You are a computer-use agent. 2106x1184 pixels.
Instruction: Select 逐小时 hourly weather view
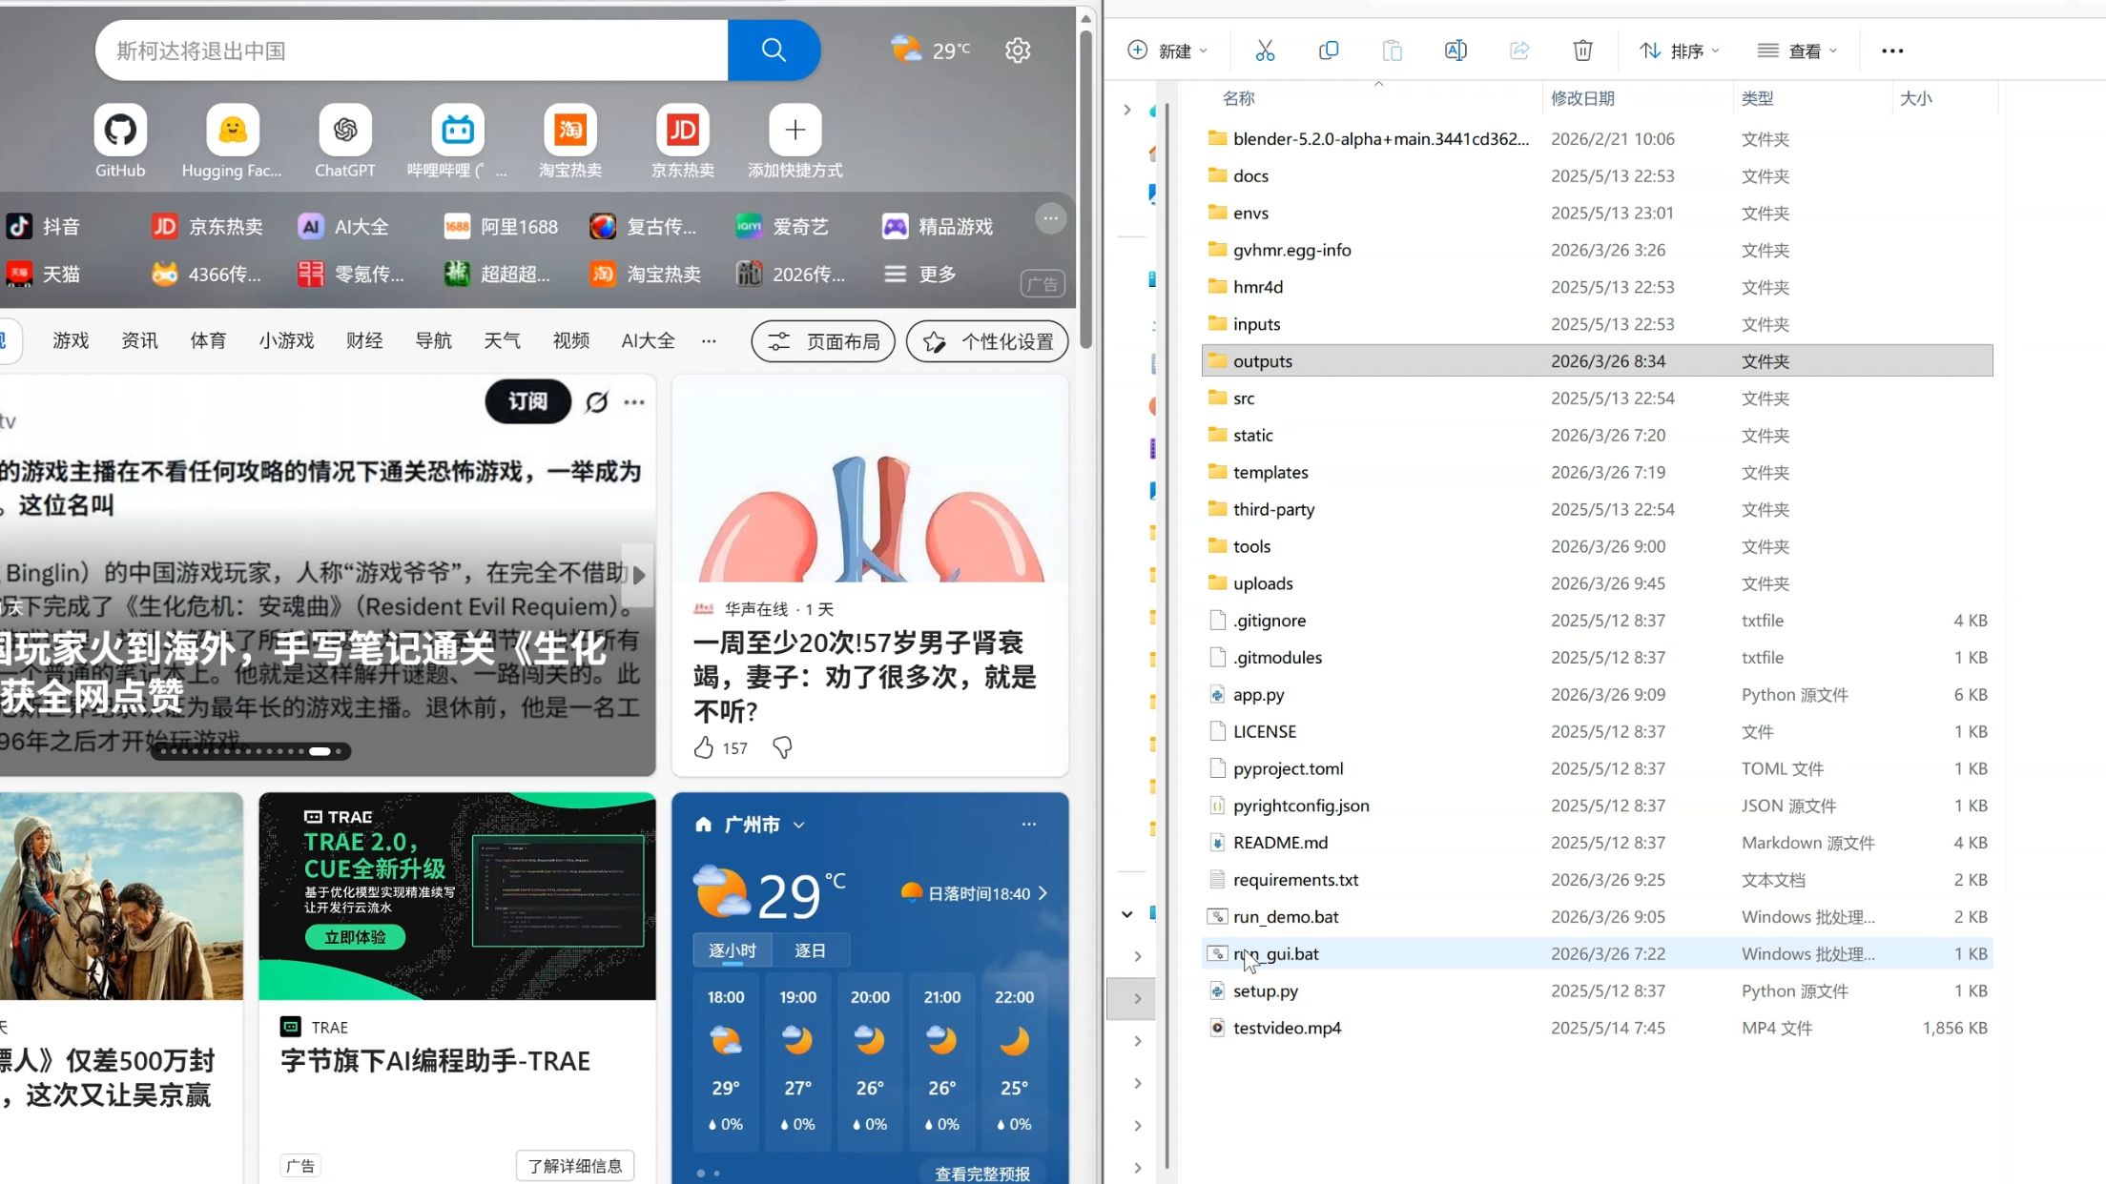pyautogui.click(x=732, y=950)
